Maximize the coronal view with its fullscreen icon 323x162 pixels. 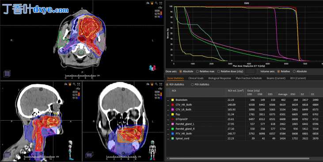(x=161, y=84)
